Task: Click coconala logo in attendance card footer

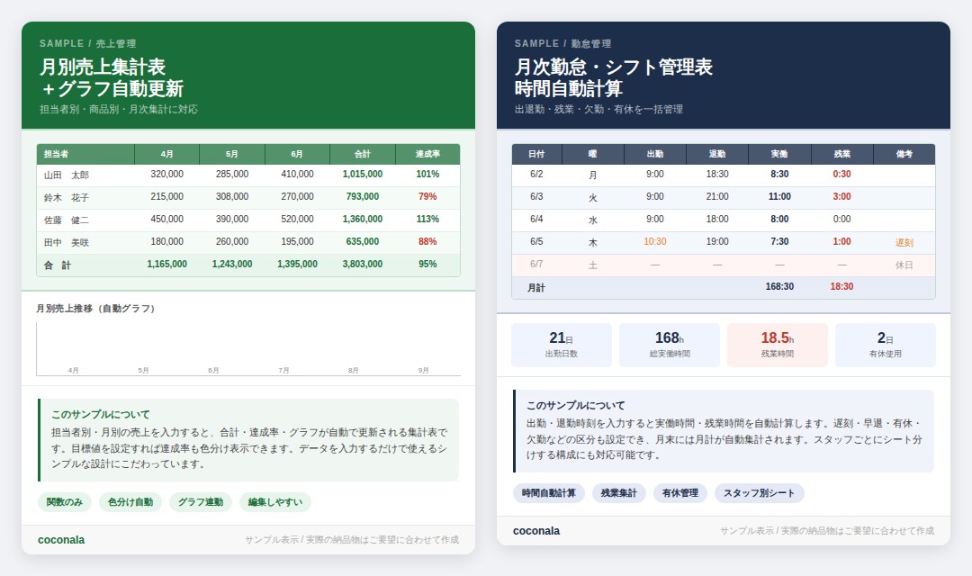Action: 536,531
